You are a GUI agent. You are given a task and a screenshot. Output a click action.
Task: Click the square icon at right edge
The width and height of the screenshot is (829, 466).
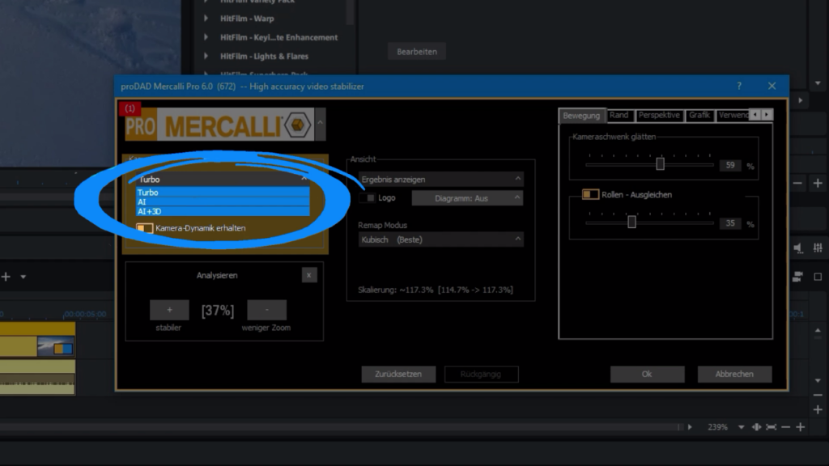point(818,277)
